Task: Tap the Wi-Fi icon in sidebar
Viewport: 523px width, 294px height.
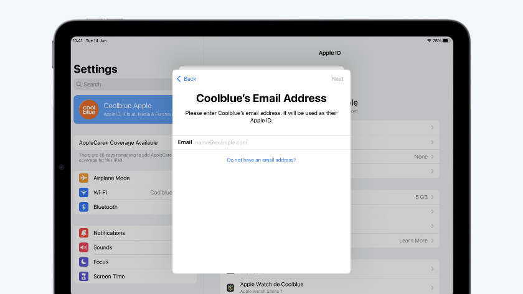Action: pos(83,193)
